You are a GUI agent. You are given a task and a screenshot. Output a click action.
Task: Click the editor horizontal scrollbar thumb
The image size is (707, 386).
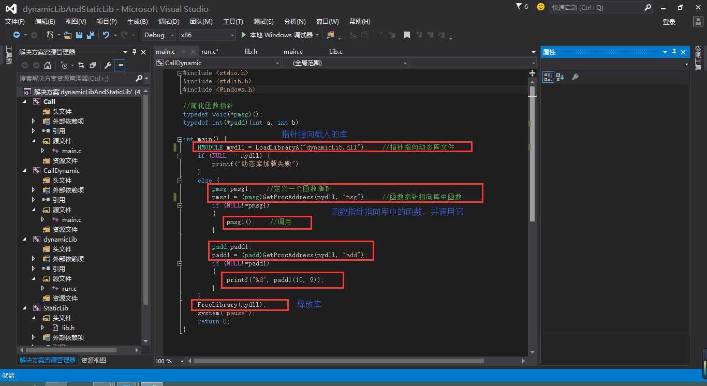click(x=339, y=361)
